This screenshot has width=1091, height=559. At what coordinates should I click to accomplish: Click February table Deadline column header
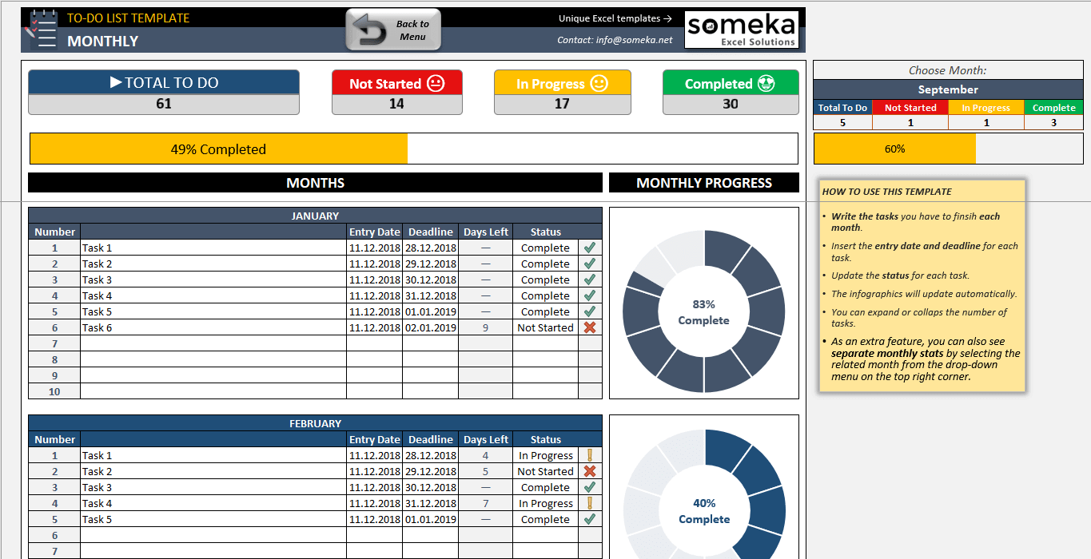click(430, 439)
